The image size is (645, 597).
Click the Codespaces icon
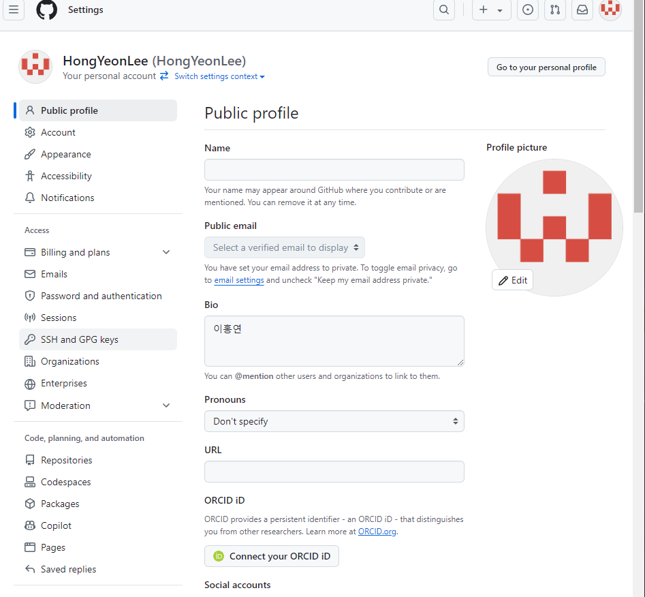(30, 482)
